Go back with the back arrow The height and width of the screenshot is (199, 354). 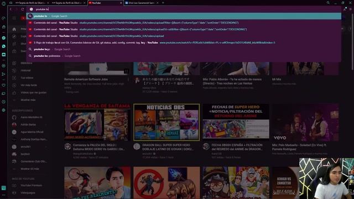11,9
